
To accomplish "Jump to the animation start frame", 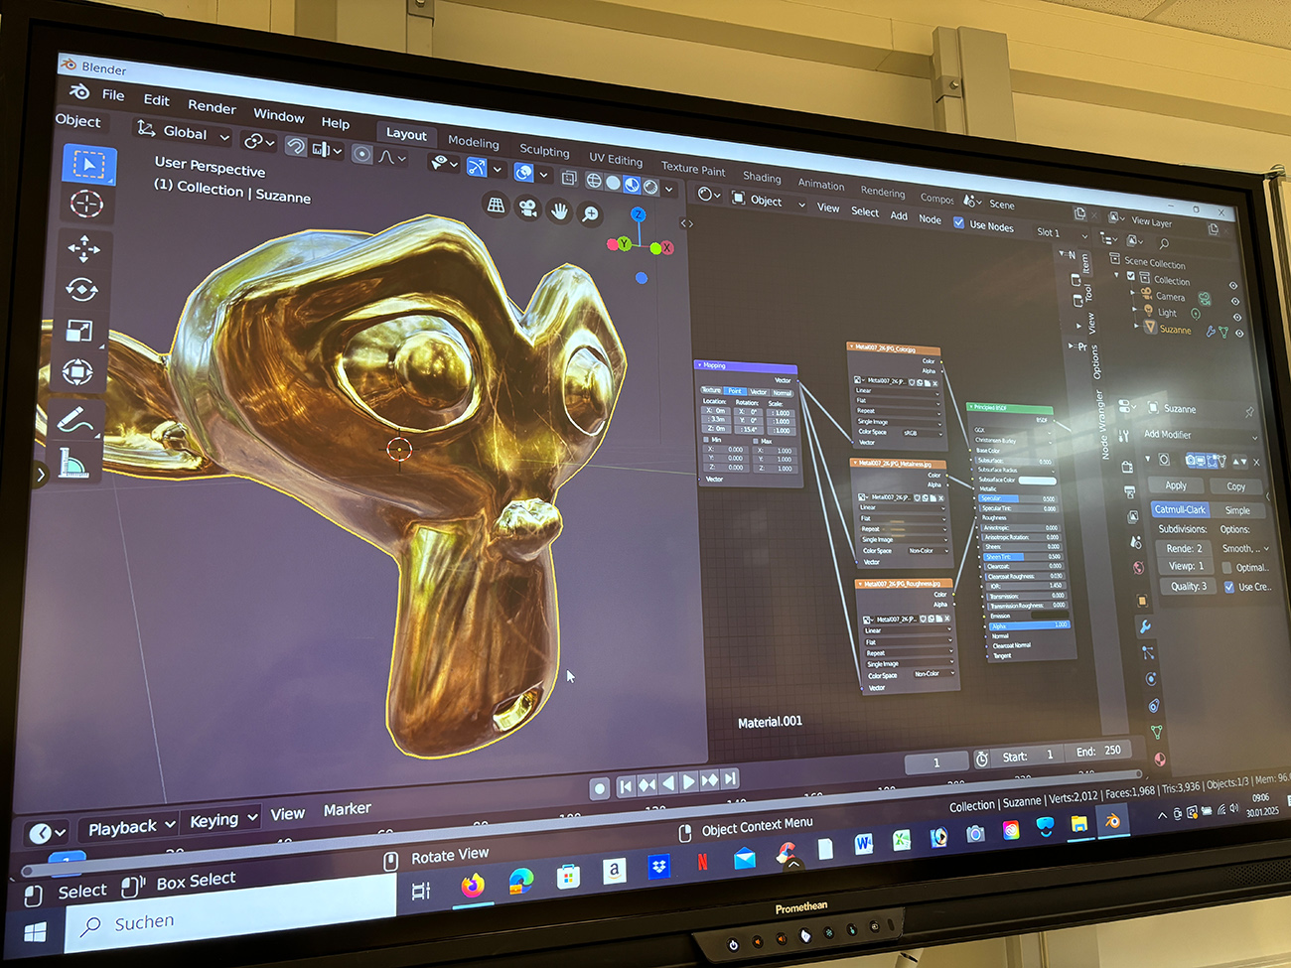I will click(x=626, y=786).
